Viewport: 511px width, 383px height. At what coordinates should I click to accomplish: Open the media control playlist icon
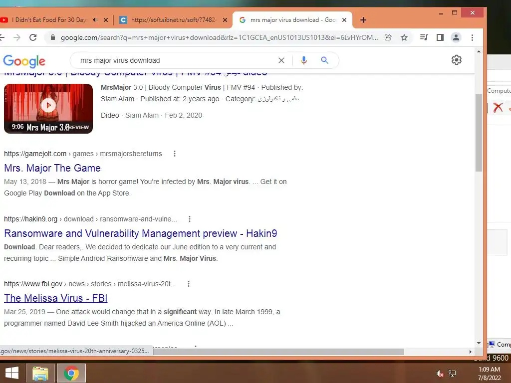(424, 37)
